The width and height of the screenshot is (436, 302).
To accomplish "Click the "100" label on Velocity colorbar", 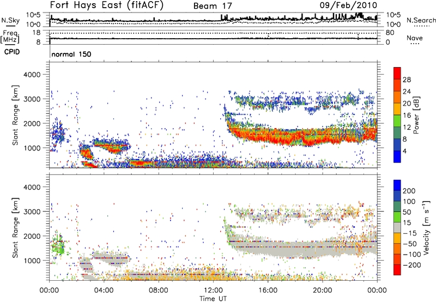I will tap(409, 201).
